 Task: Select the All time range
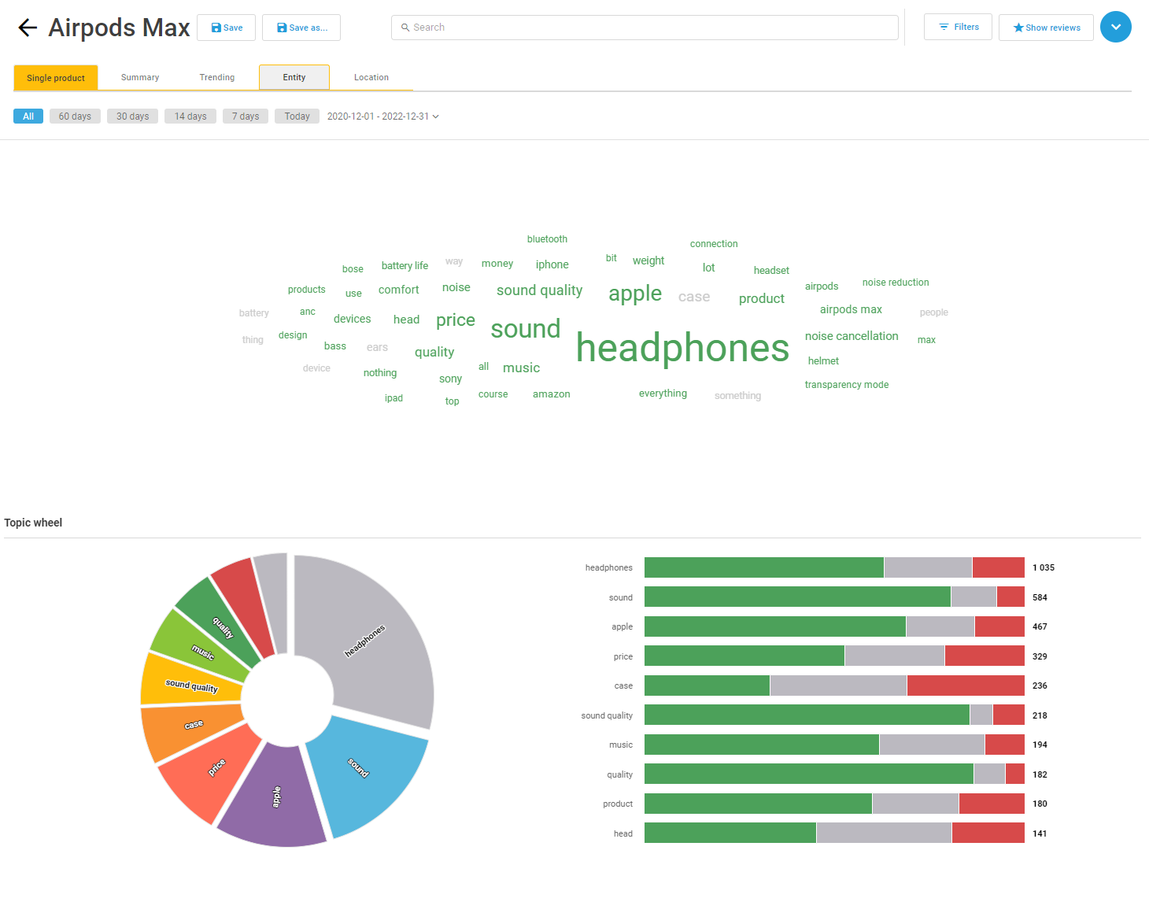[x=28, y=116]
